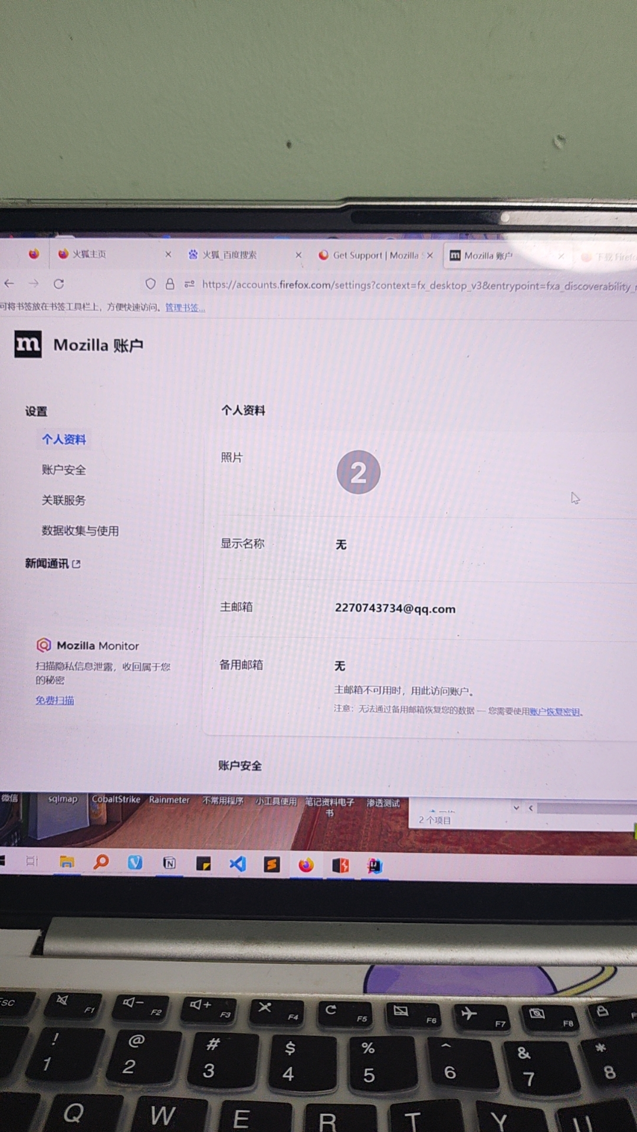
Task: Open the yellow sticky notes taskbar app
Action: click(x=203, y=864)
